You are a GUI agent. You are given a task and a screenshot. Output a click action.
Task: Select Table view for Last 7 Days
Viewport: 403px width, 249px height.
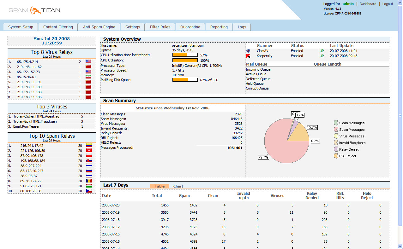[x=159, y=186]
